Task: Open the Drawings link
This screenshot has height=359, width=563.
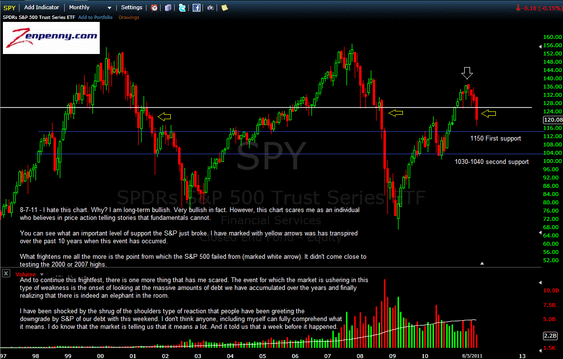Action: point(129,17)
